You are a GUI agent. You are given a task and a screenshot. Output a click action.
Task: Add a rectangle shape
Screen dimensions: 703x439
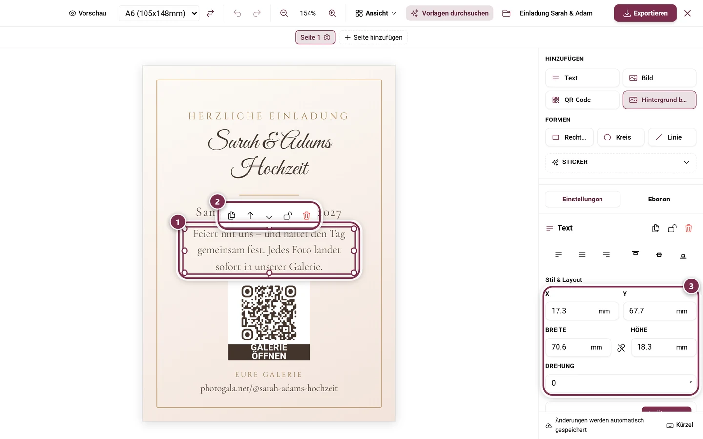click(569, 137)
